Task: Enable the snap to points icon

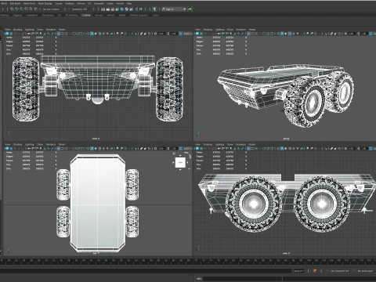Action: [x=21, y=9]
